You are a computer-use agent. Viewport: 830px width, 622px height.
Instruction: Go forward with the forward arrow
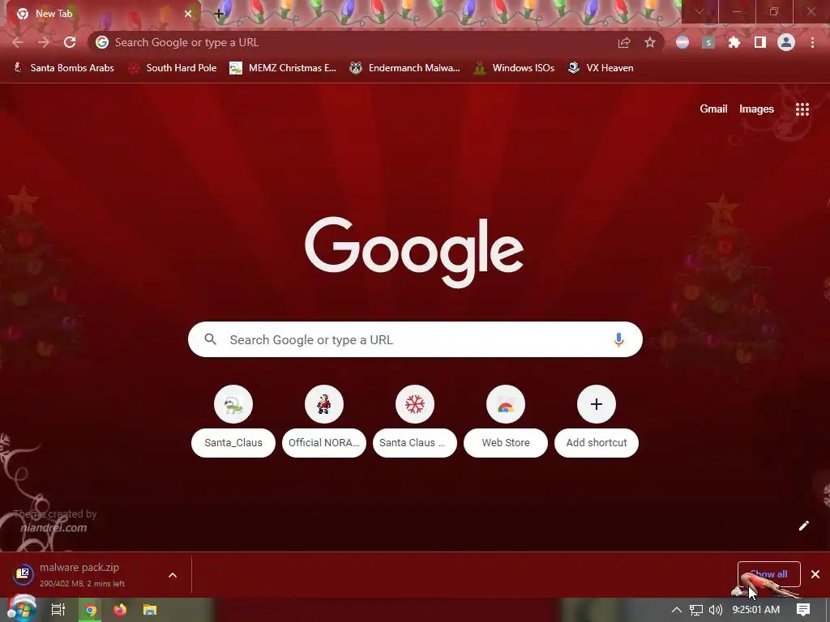click(x=44, y=42)
